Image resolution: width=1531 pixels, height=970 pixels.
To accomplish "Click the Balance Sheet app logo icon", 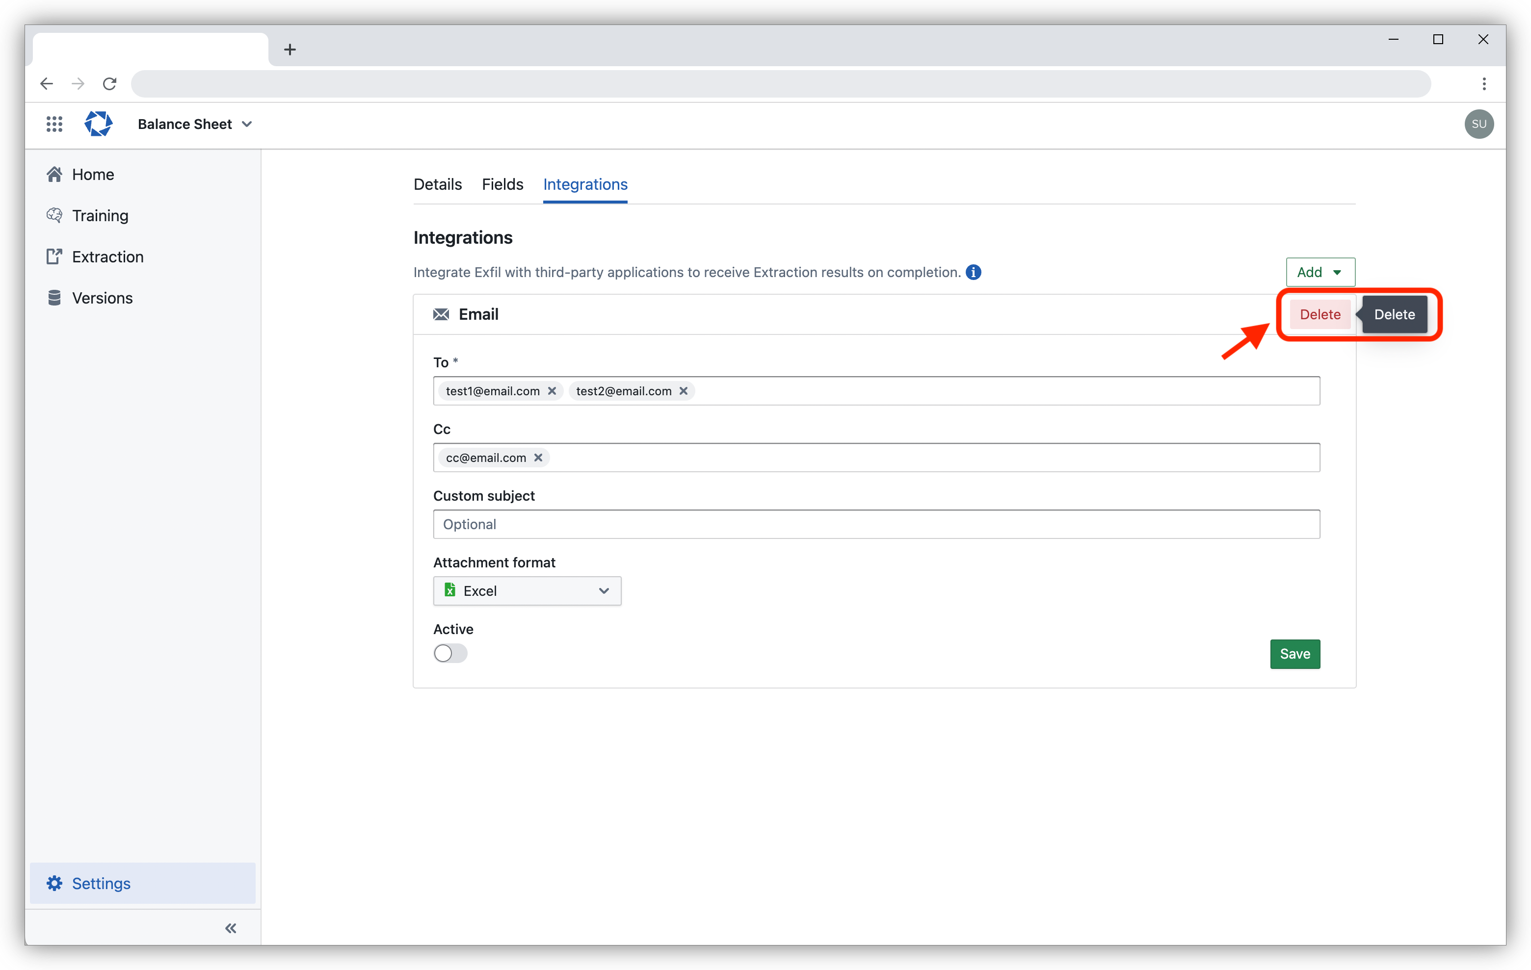I will pyautogui.click(x=98, y=124).
